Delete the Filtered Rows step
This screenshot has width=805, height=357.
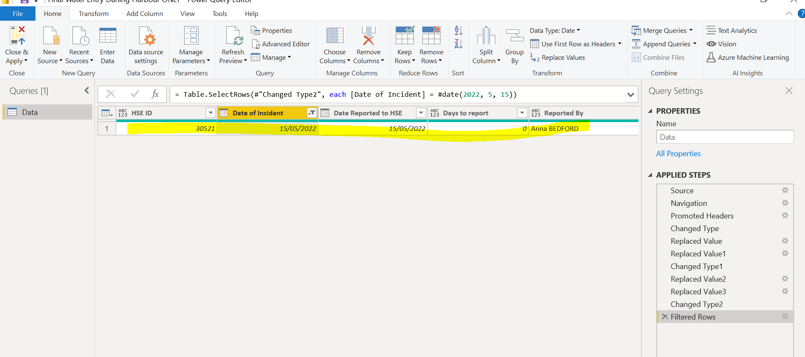tap(665, 317)
